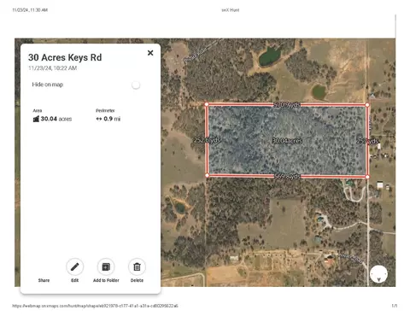Screen dimensions: 410x316
Task: Click the Edit pencil icon
Action: point(74,266)
